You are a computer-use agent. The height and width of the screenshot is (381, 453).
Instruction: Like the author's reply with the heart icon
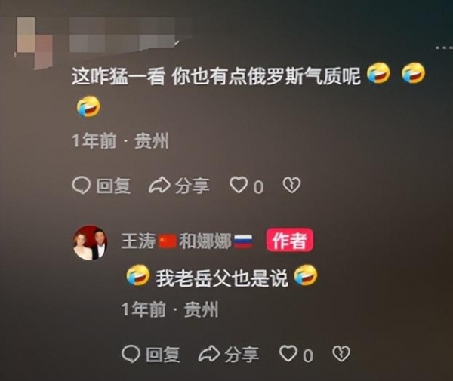pos(288,353)
